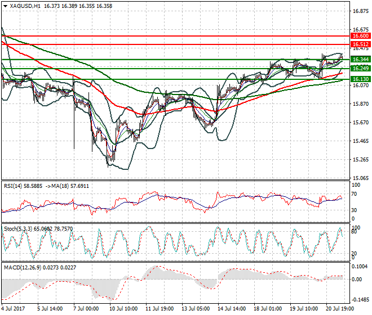The image size is (372, 315).
Task: Click the 20 Jul 19:00 time label
Action: [340, 309]
